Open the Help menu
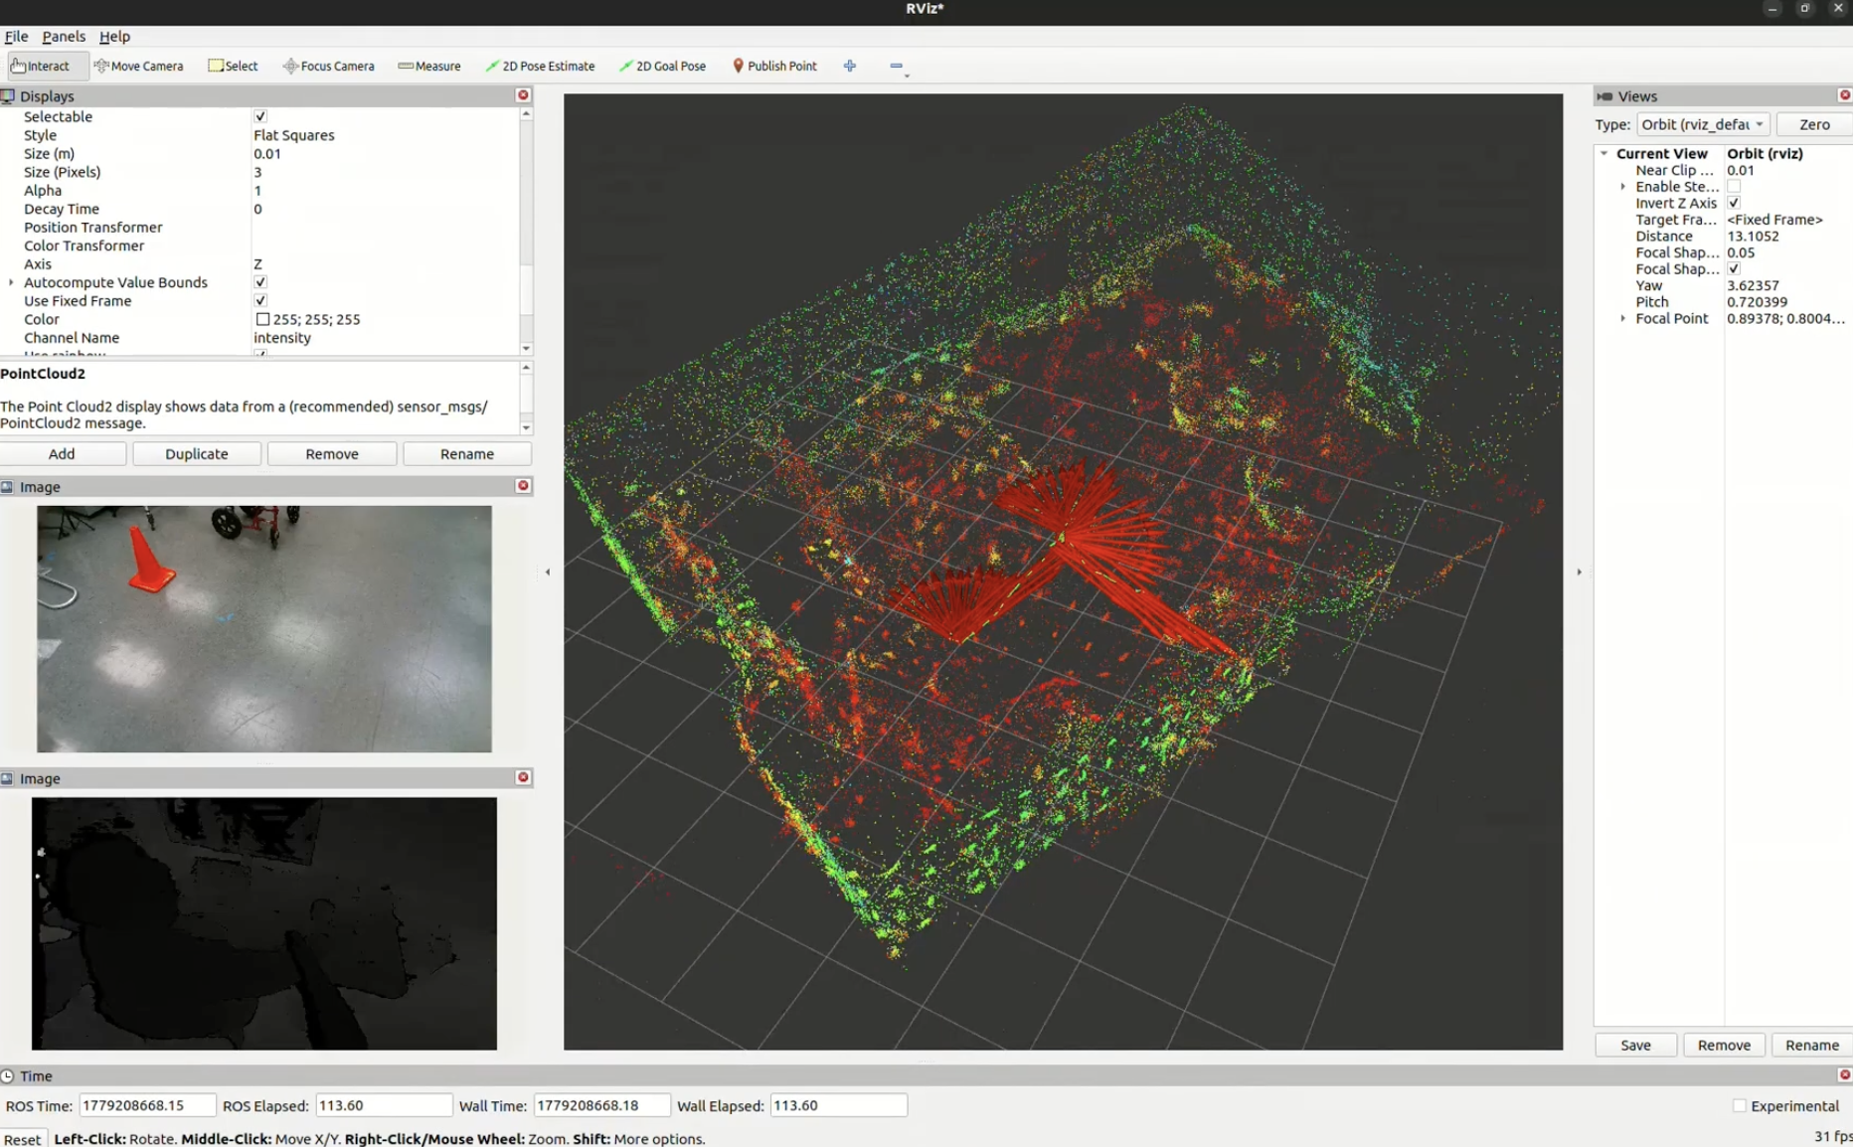The height and width of the screenshot is (1147, 1853). (114, 36)
